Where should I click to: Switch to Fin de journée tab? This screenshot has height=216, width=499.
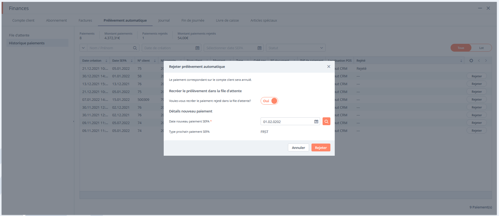[x=193, y=20]
